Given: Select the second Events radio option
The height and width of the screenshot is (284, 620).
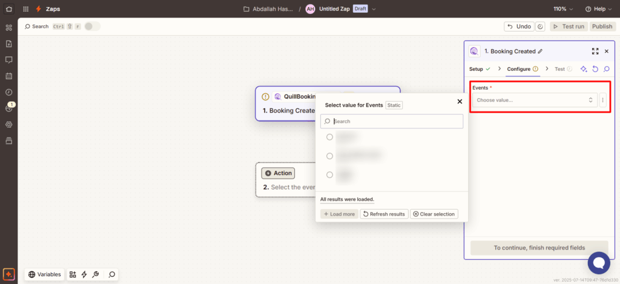Looking at the screenshot, I should [x=329, y=156].
